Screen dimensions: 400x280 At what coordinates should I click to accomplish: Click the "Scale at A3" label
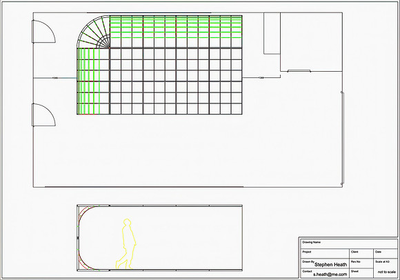382,261
